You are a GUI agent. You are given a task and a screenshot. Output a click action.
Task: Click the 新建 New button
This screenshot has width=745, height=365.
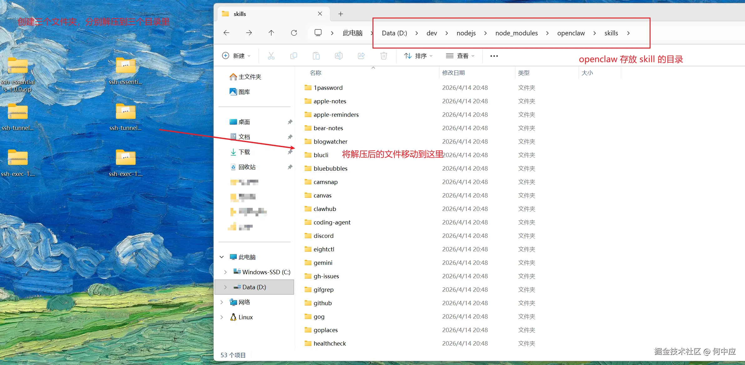pyautogui.click(x=237, y=56)
